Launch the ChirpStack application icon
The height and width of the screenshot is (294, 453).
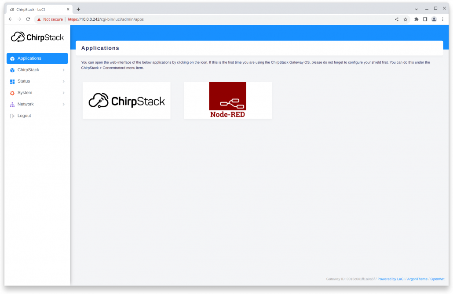point(126,100)
